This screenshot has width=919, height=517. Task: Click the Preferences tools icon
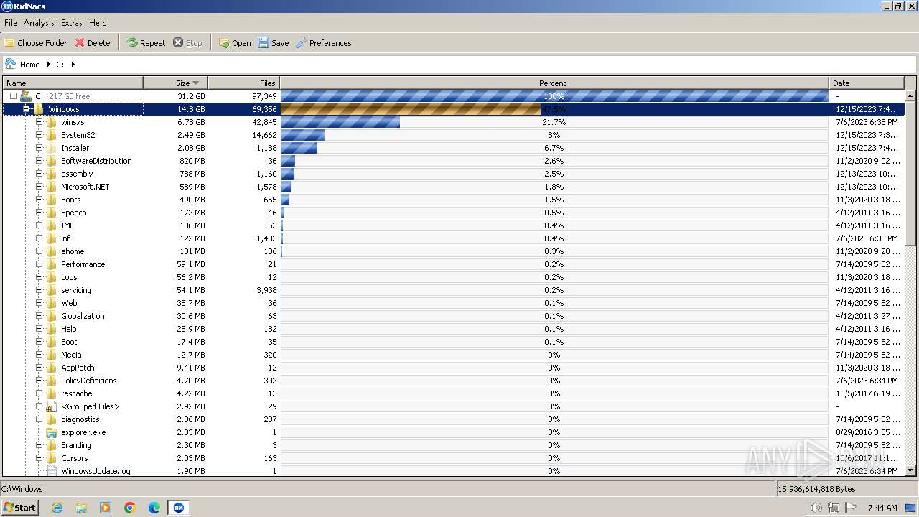click(302, 43)
